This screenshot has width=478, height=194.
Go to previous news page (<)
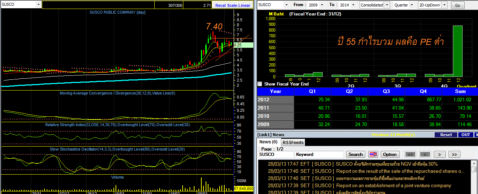point(425,154)
